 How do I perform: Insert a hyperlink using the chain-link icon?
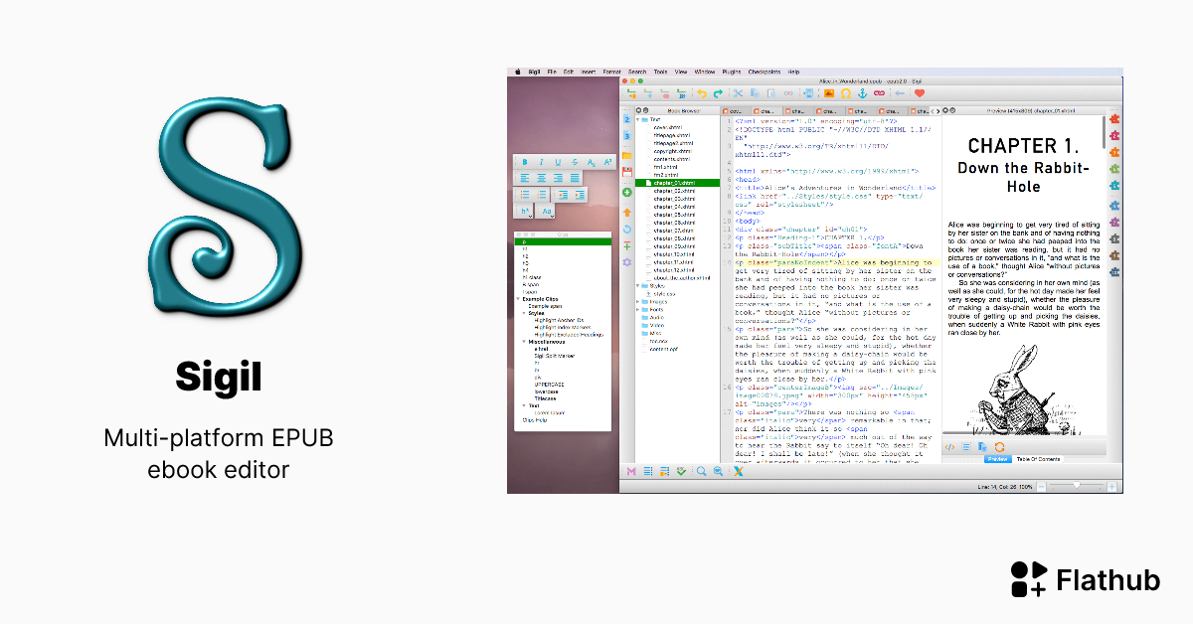point(879,90)
